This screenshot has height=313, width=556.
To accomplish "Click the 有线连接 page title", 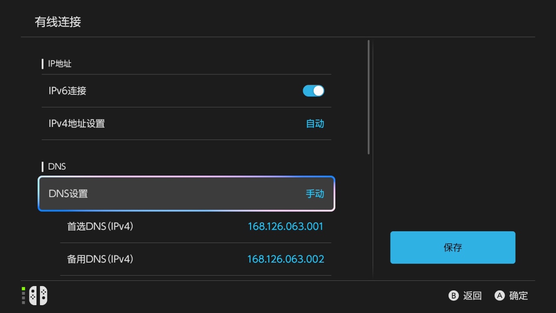I will pos(58,22).
